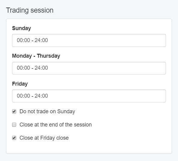
Task: Click the Monday - Thursday field label
Action: [36, 56]
